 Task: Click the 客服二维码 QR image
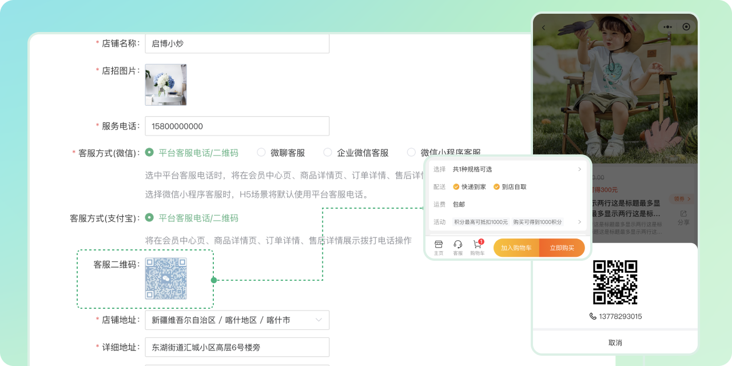pyautogui.click(x=166, y=279)
